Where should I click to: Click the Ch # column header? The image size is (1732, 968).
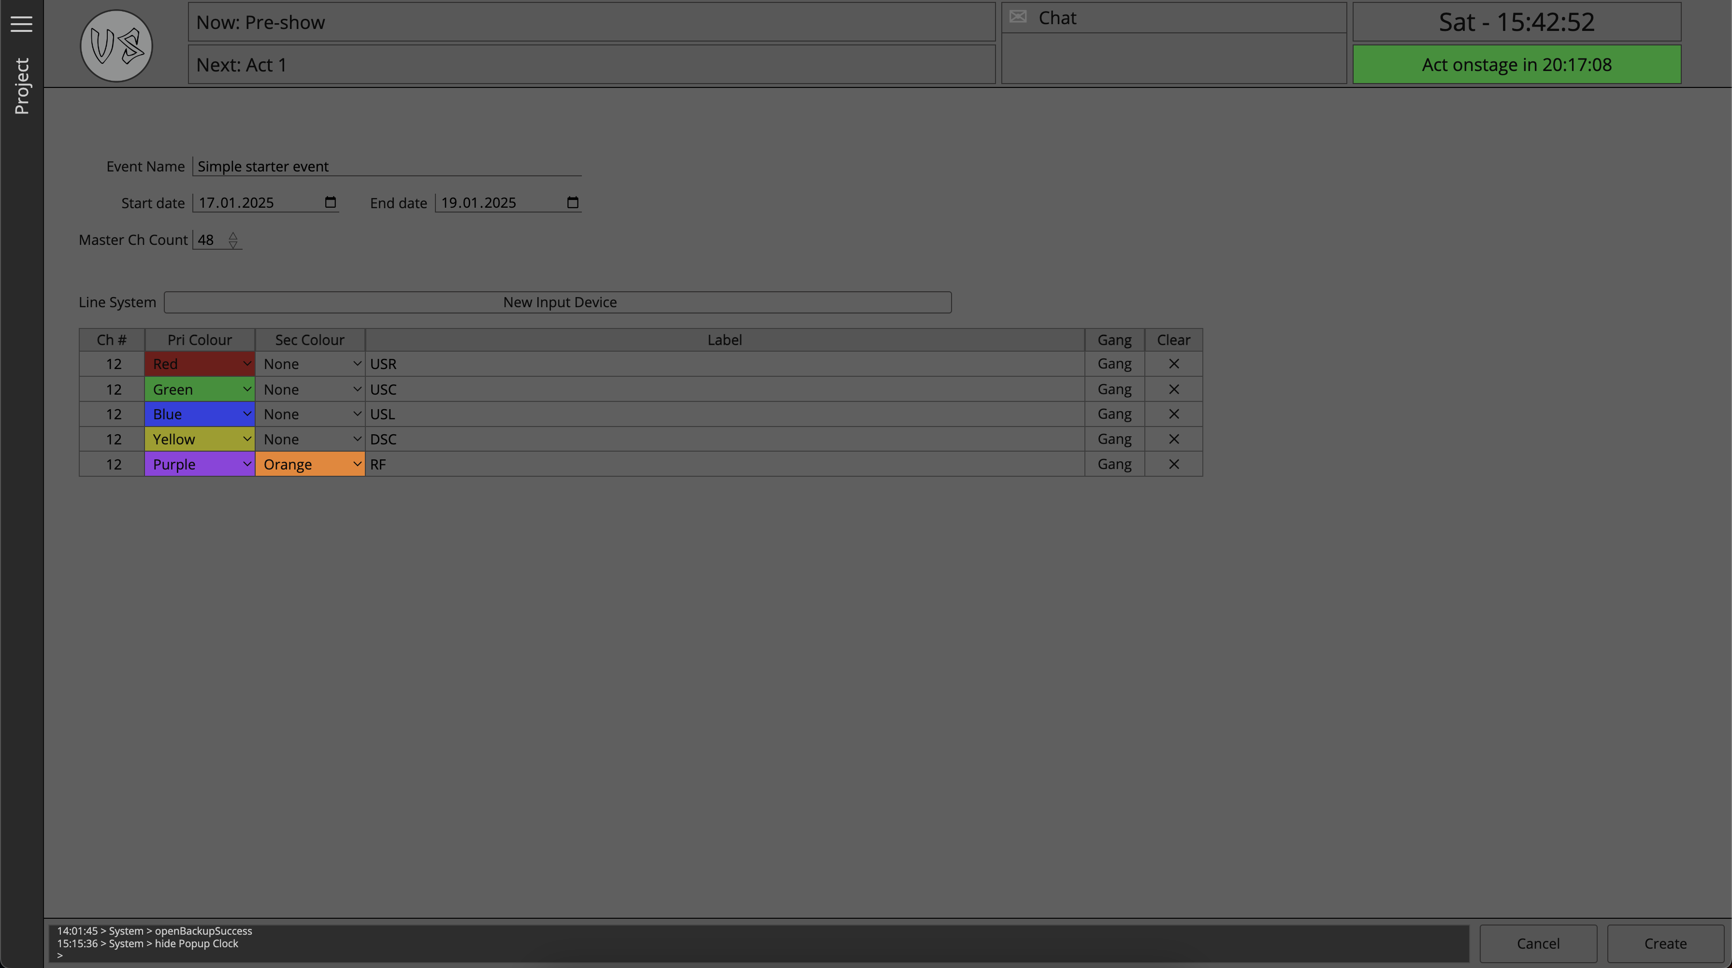[x=112, y=340]
